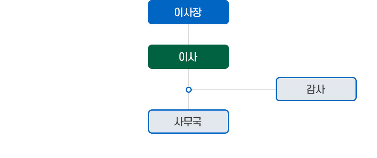Click the small blue circle junction node
Screen dimensions: 377x158
(x=189, y=90)
